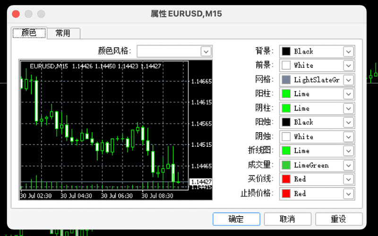Click the 背景 label
Viewport: 378px width, 236px height.
click(264, 51)
